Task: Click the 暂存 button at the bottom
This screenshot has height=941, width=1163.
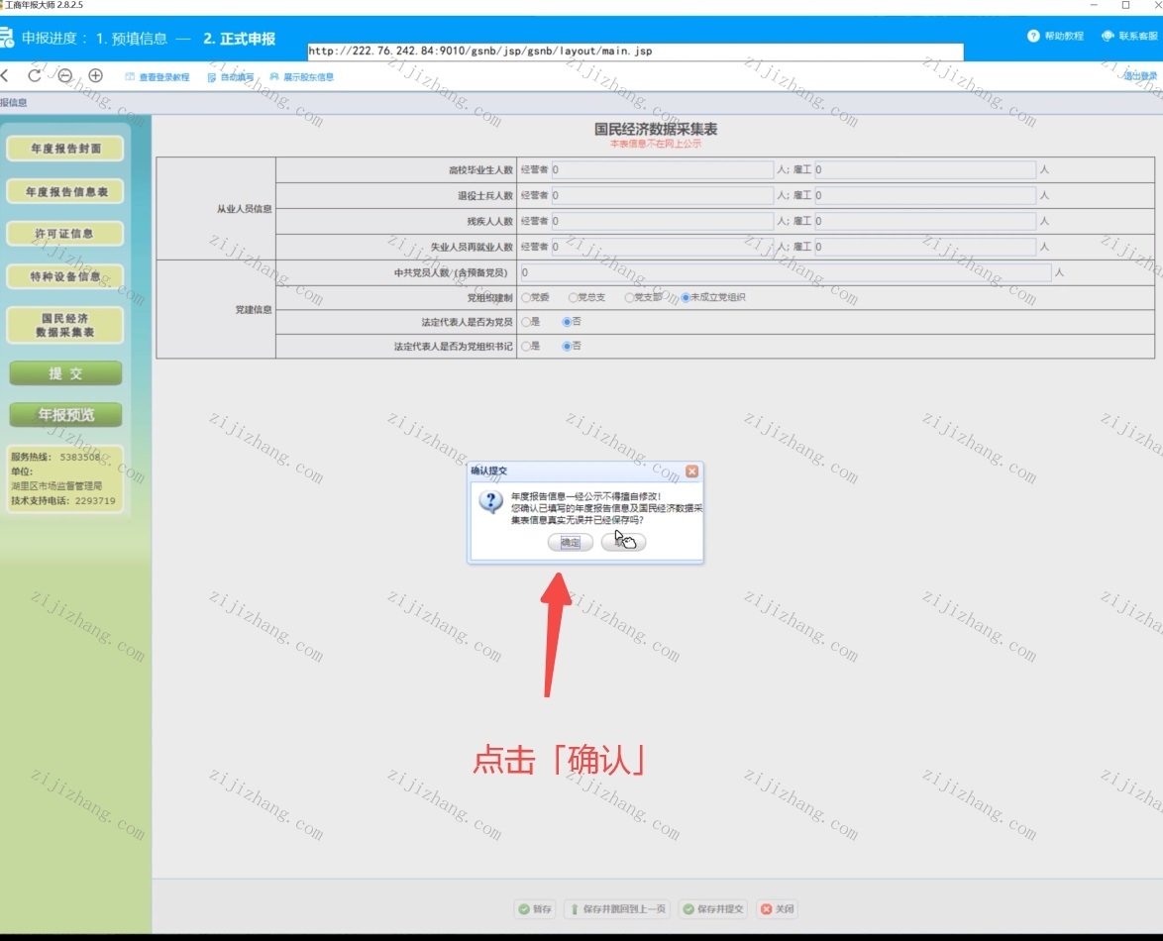Action: tap(535, 909)
